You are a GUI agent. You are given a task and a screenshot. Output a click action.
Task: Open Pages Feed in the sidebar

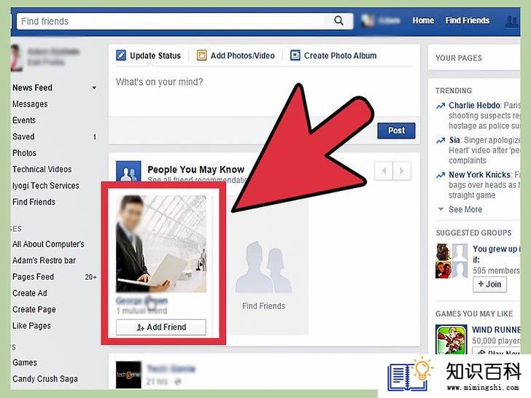[x=33, y=276]
